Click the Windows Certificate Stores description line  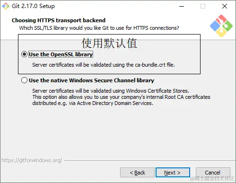pyautogui.click(x=111, y=91)
